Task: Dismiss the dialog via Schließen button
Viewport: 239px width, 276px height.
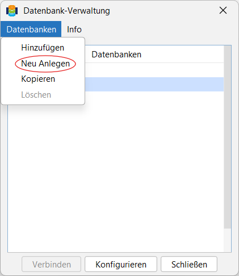Action: pos(189,264)
